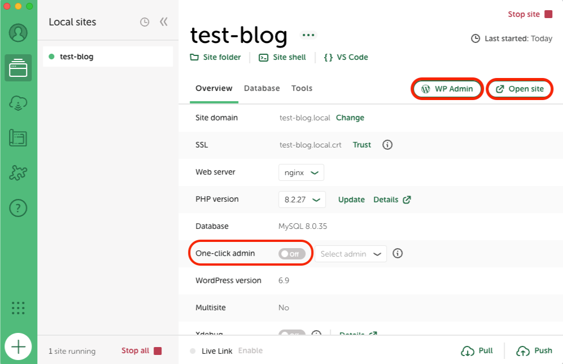
Task: Toggle the Xdebug switch
Action: (291, 333)
